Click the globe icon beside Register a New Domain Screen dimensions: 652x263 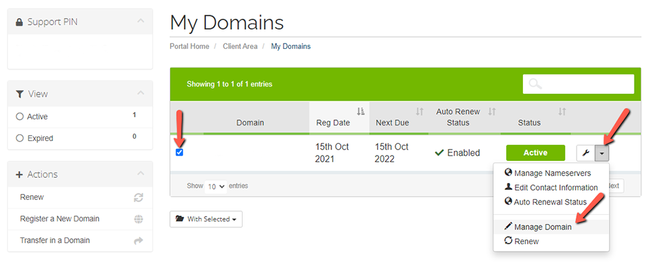[139, 219]
